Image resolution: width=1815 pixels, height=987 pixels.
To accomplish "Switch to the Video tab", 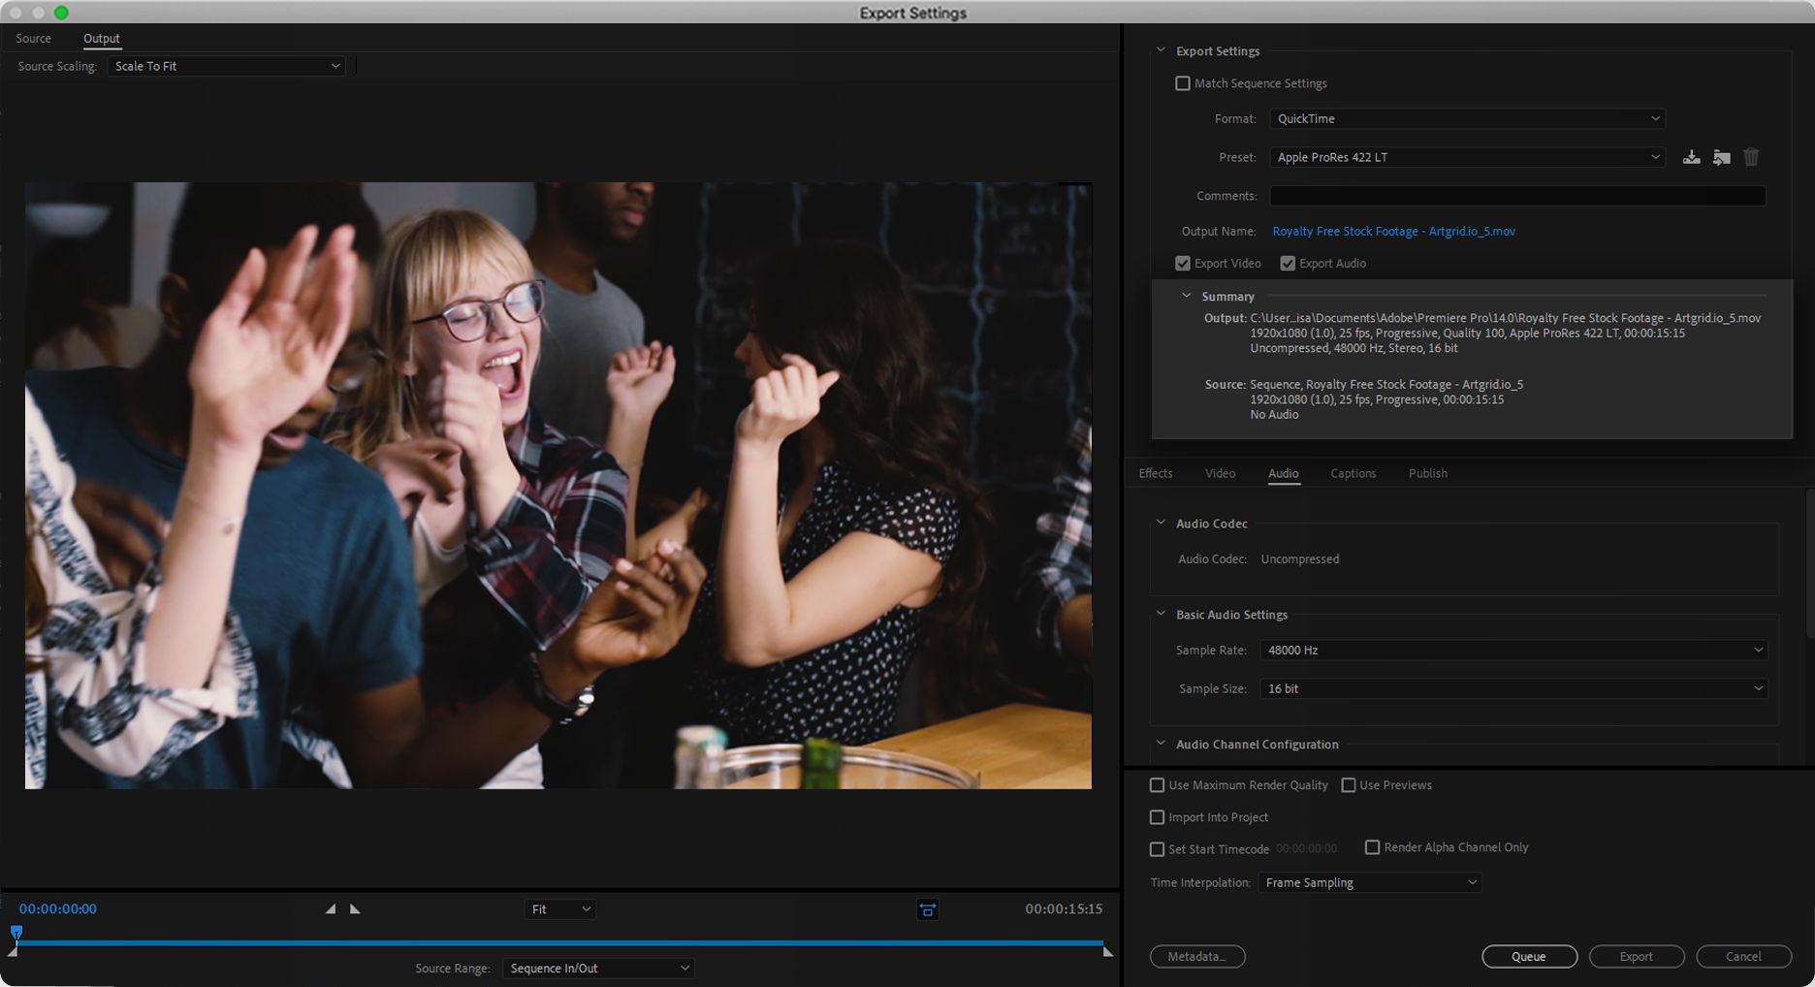I will pos(1220,473).
